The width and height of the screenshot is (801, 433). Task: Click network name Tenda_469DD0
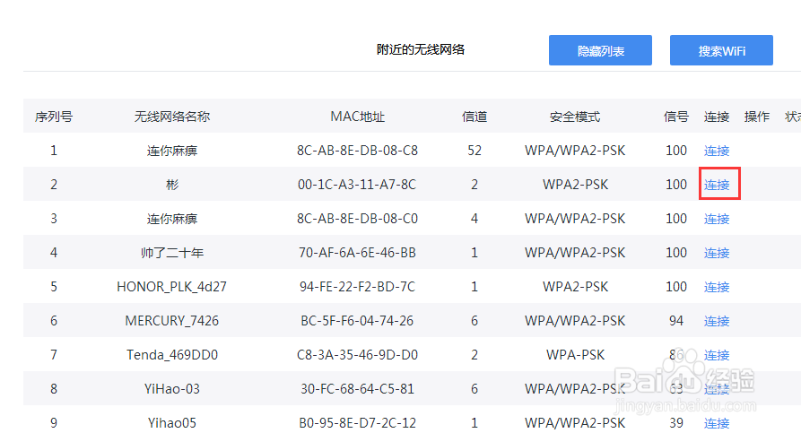[172, 355]
